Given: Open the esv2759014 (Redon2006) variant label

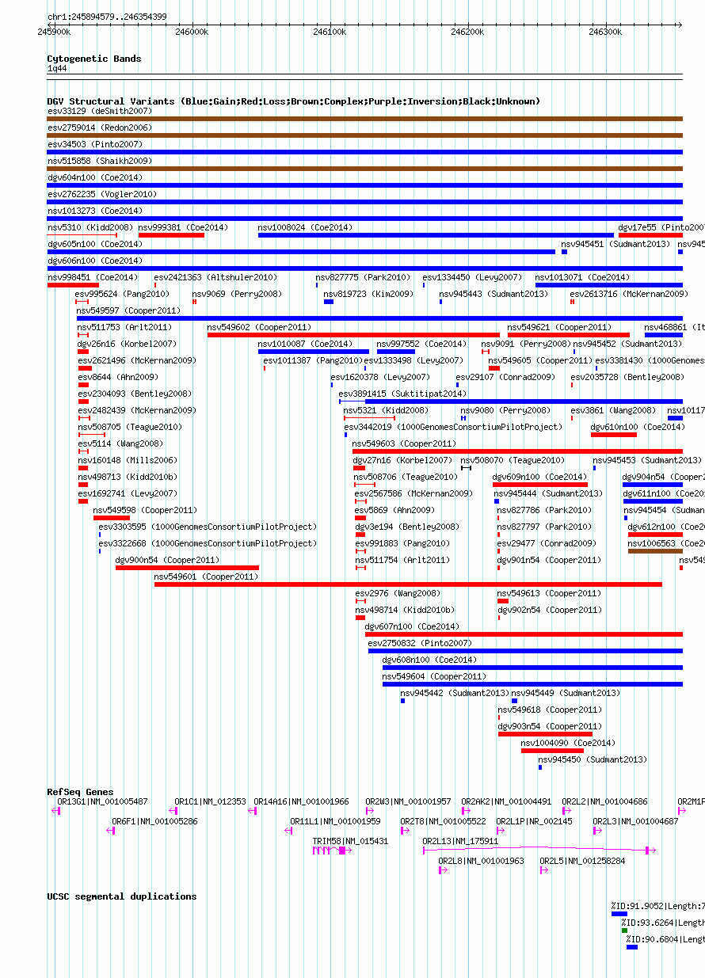Looking at the screenshot, I should pyautogui.click(x=99, y=127).
